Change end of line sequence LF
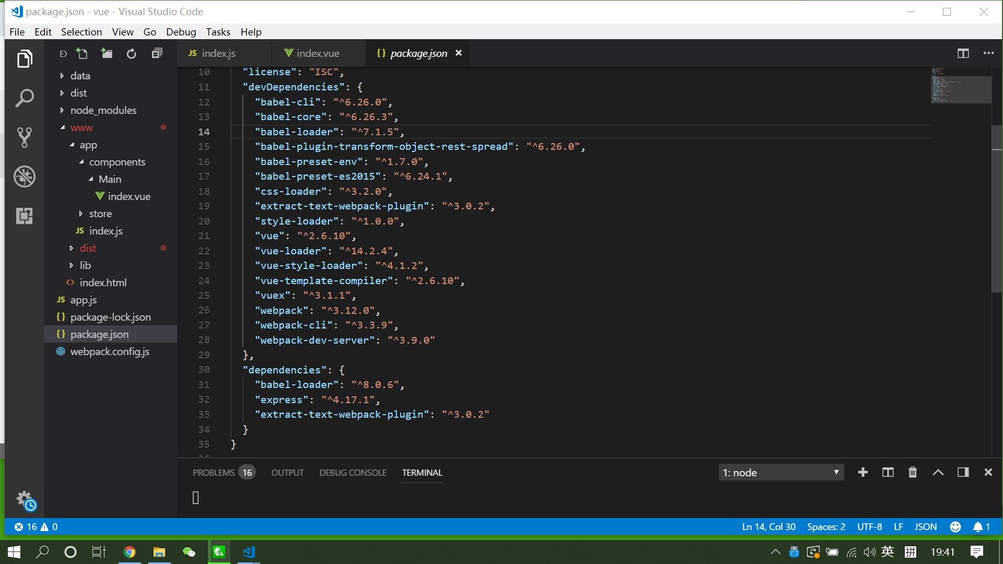 click(899, 527)
